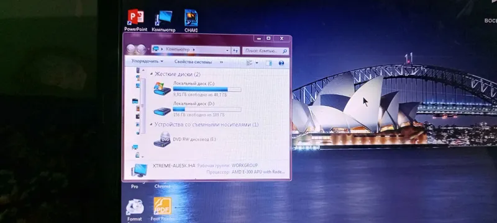
Task: Click Свойства системы in the toolbar
Action: [193, 62]
